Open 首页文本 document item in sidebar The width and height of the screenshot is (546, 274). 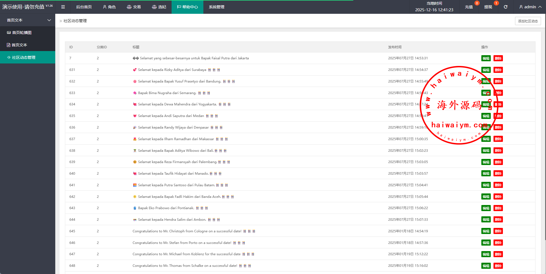click(x=19, y=45)
